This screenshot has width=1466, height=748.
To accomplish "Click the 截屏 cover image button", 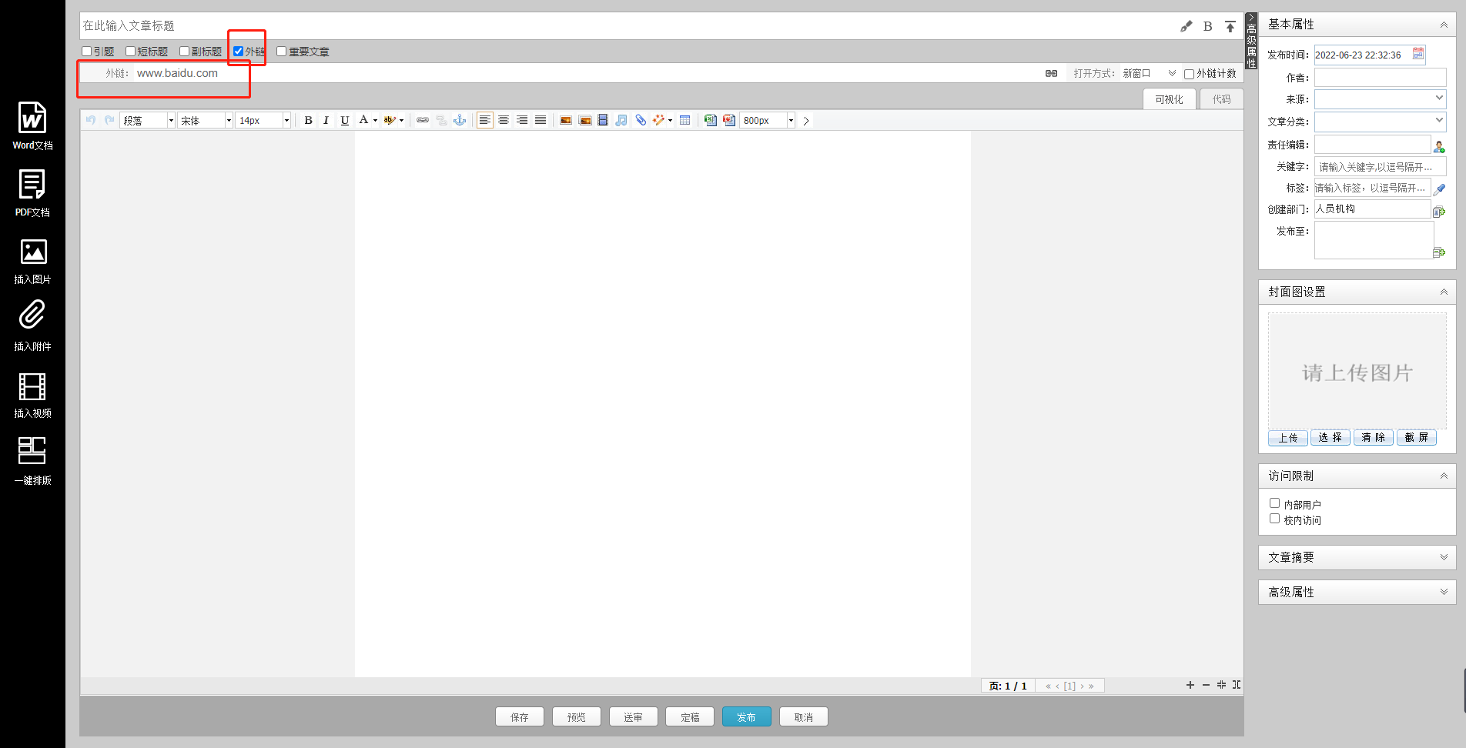I will point(1417,437).
